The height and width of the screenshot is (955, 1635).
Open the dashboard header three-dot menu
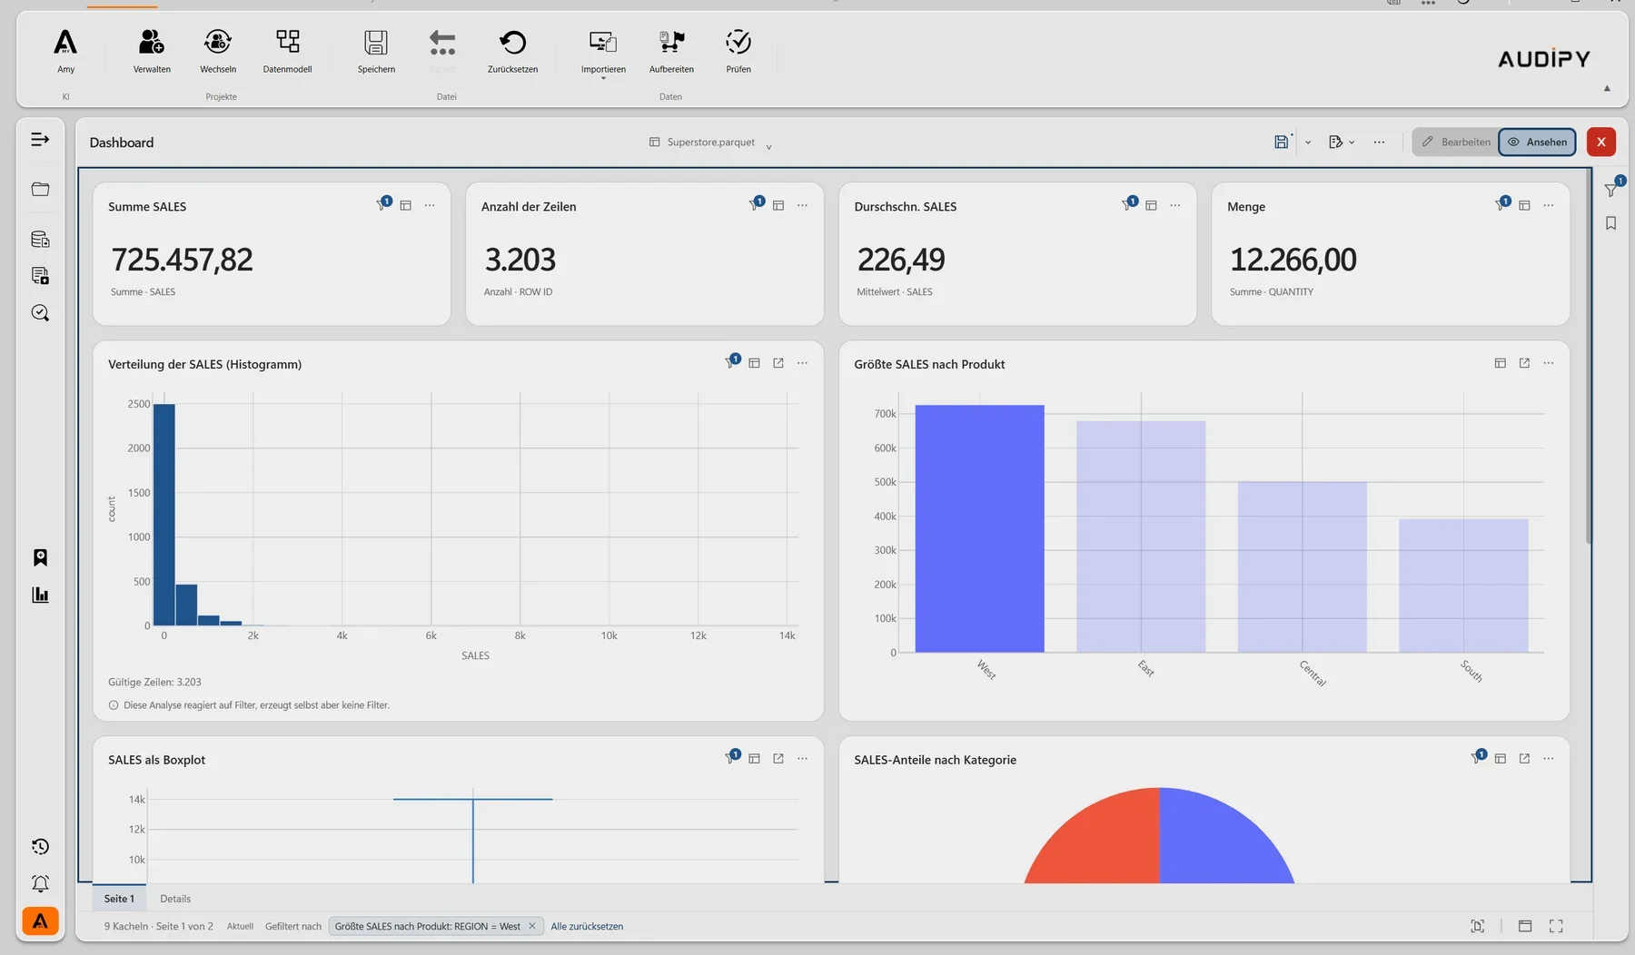[x=1379, y=143]
